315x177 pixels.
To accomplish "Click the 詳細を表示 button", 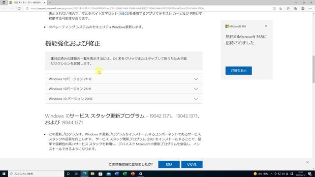I will pyautogui.click(x=238, y=71).
